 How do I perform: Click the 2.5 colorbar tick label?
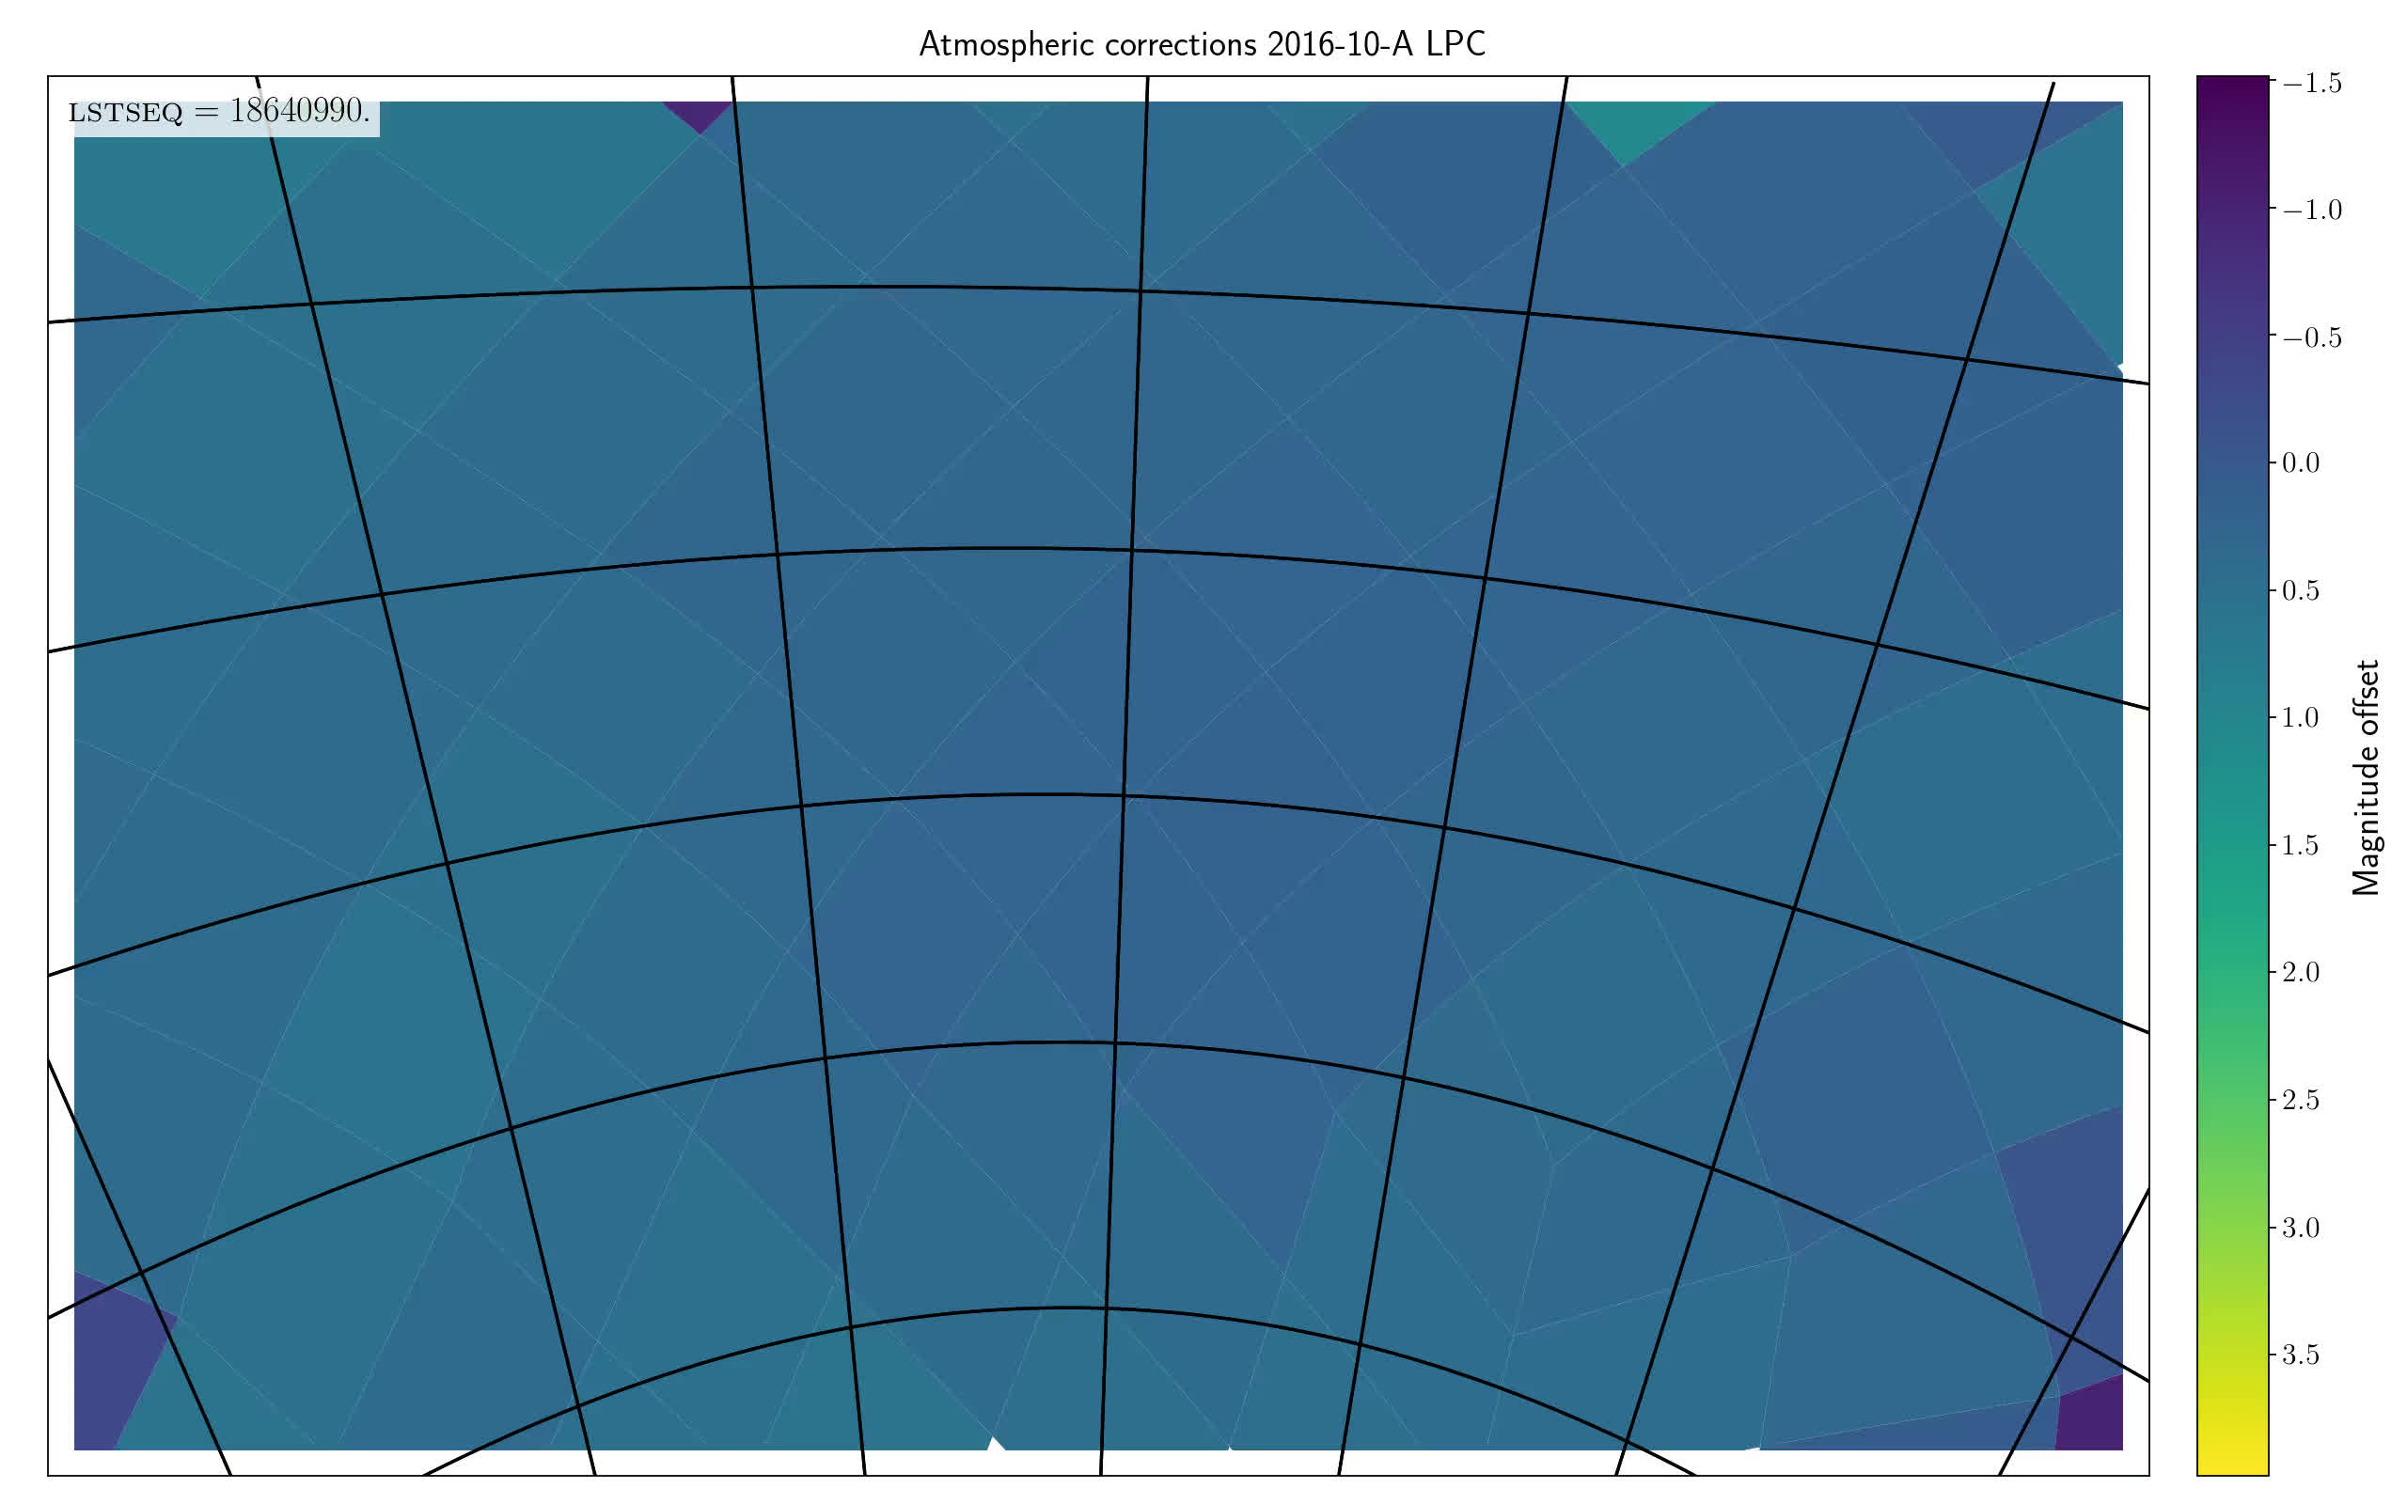(x=2300, y=1100)
